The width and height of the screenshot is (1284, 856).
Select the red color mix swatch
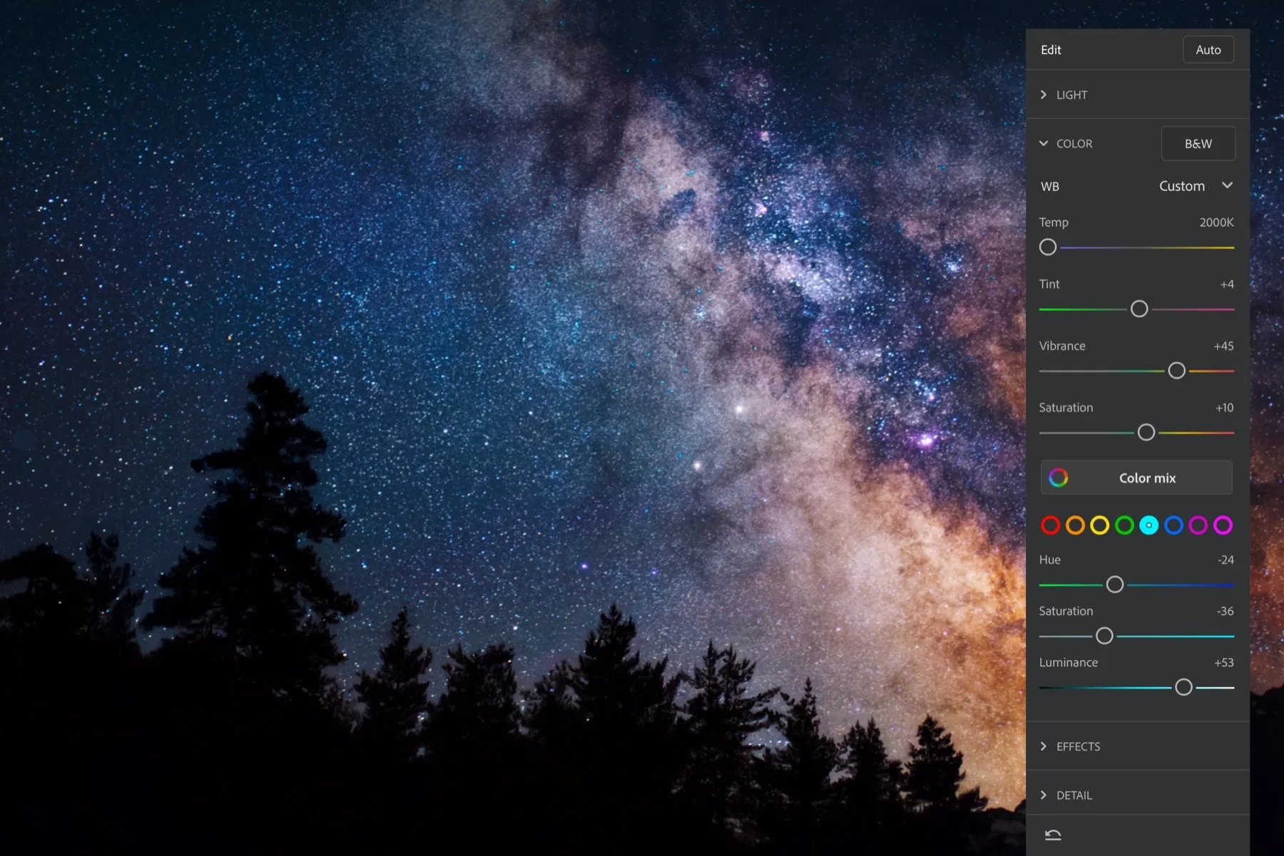point(1050,525)
